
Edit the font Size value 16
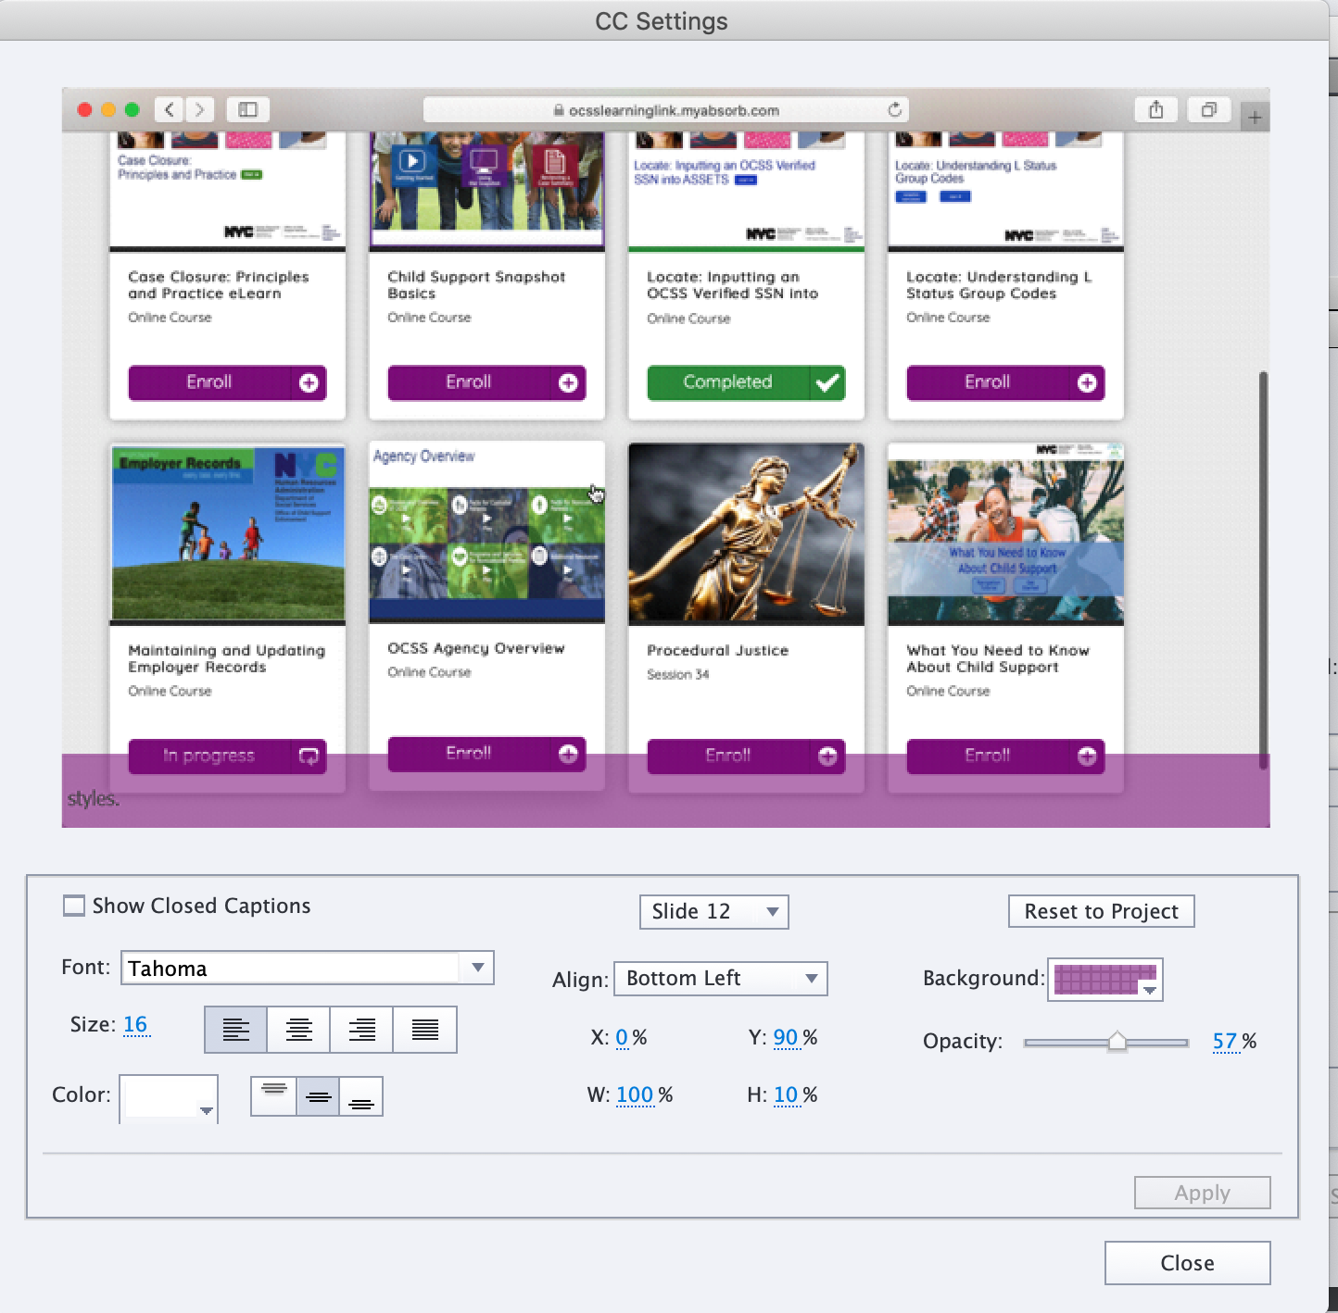(135, 1024)
